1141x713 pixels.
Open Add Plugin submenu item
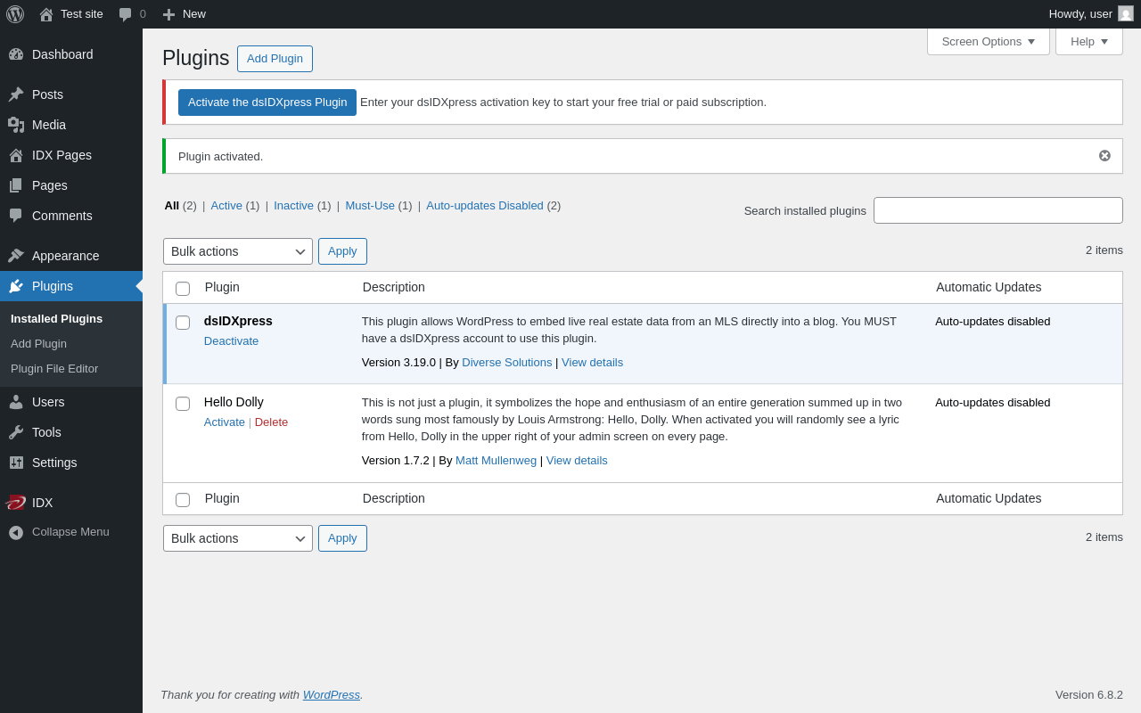tap(38, 343)
